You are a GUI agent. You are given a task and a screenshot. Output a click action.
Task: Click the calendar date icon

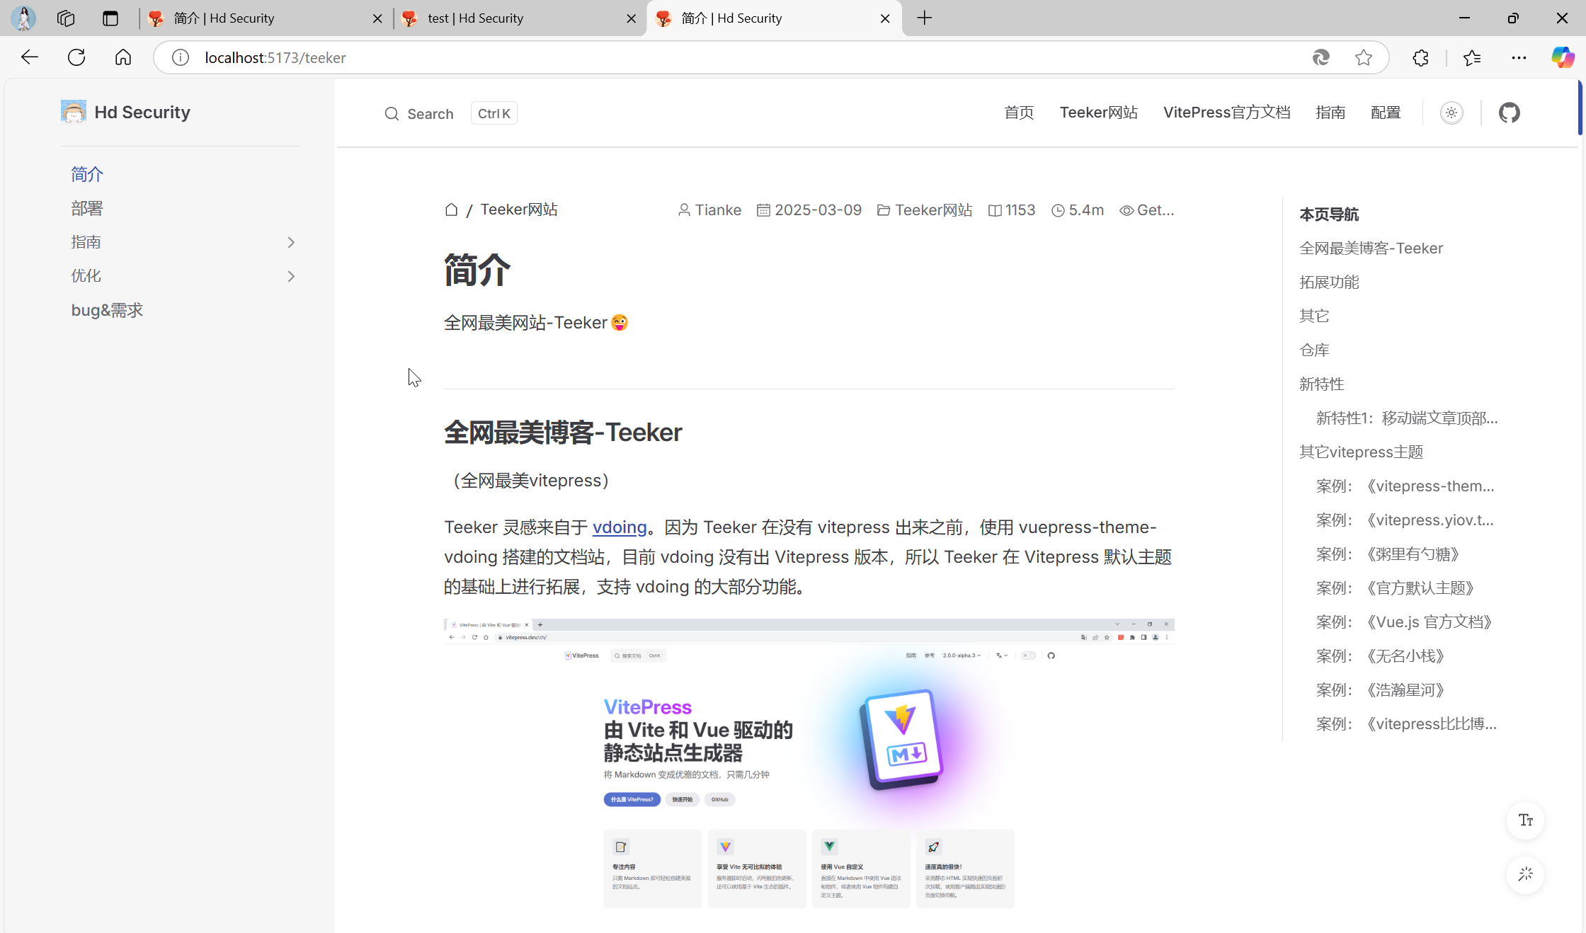[x=763, y=210]
